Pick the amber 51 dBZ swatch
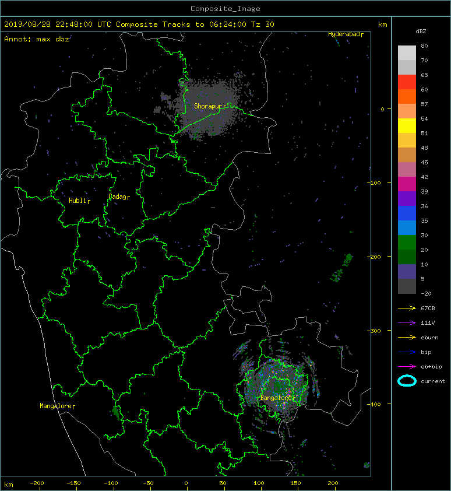Screen dimensions: 451x491 pos(407,140)
